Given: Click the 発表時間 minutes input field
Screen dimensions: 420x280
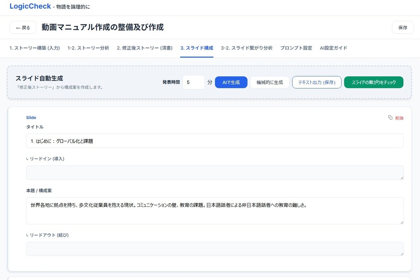Looking at the screenshot, I should click(x=193, y=82).
